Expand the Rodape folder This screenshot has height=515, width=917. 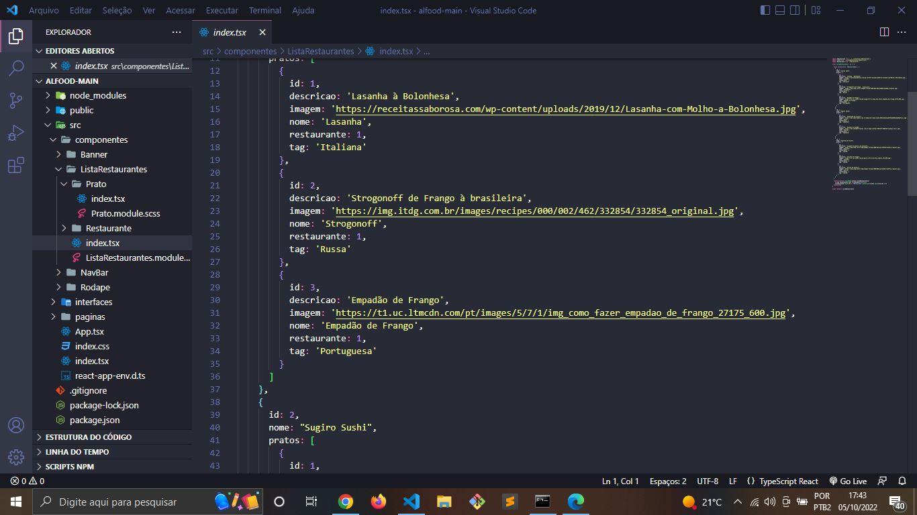pyautogui.click(x=95, y=287)
